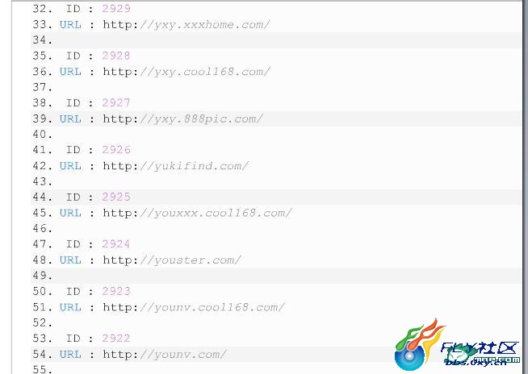This screenshot has width=528, height=374.
Task: Click the watermark text logo at bottom right
Action: pyautogui.click(x=481, y=354)
